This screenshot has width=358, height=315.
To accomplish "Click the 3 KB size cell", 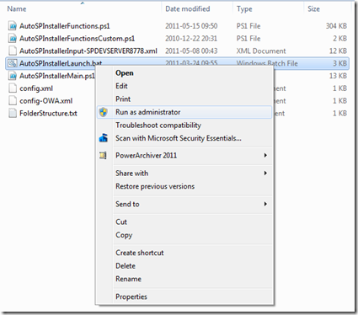I will (339, 63).
